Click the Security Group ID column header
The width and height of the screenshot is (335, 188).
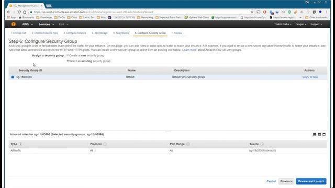30,70
